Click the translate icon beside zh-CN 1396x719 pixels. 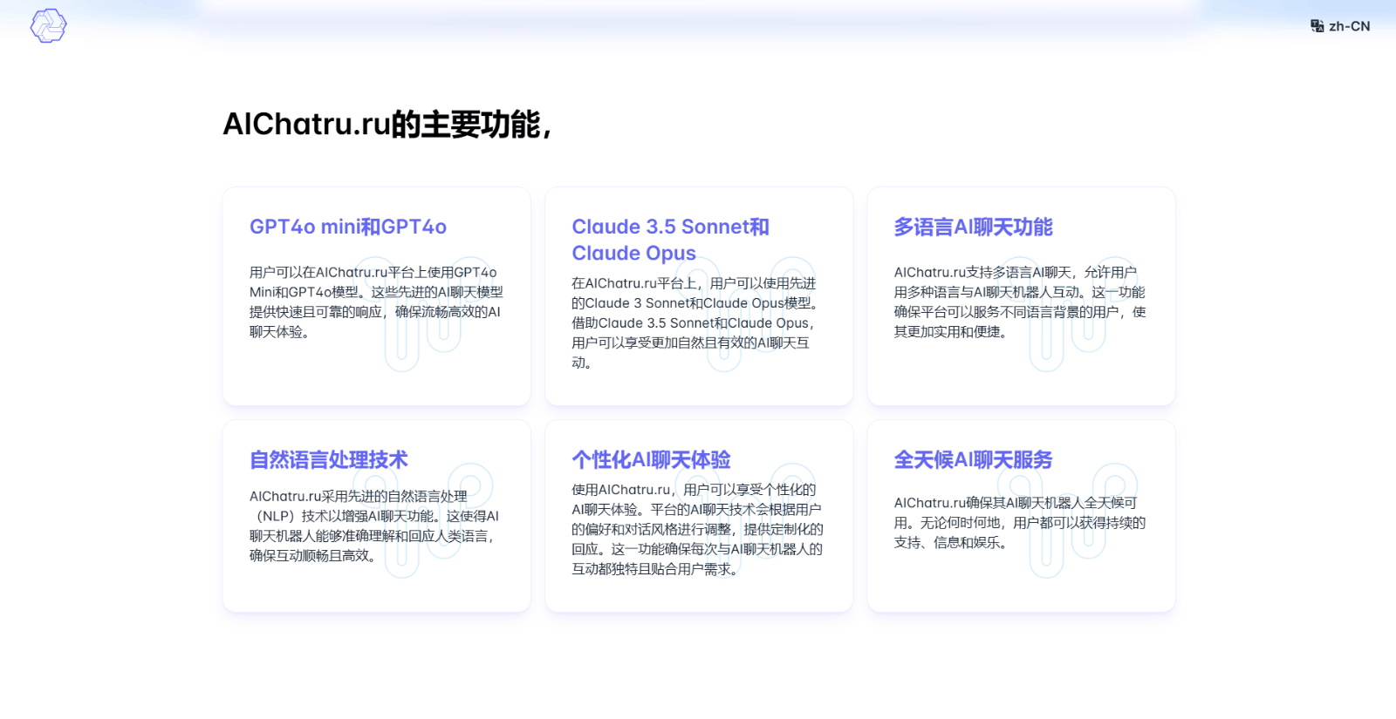[1317, 26]
